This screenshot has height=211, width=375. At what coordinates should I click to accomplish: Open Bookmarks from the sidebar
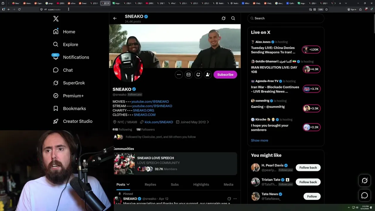(x=69, y=108)
